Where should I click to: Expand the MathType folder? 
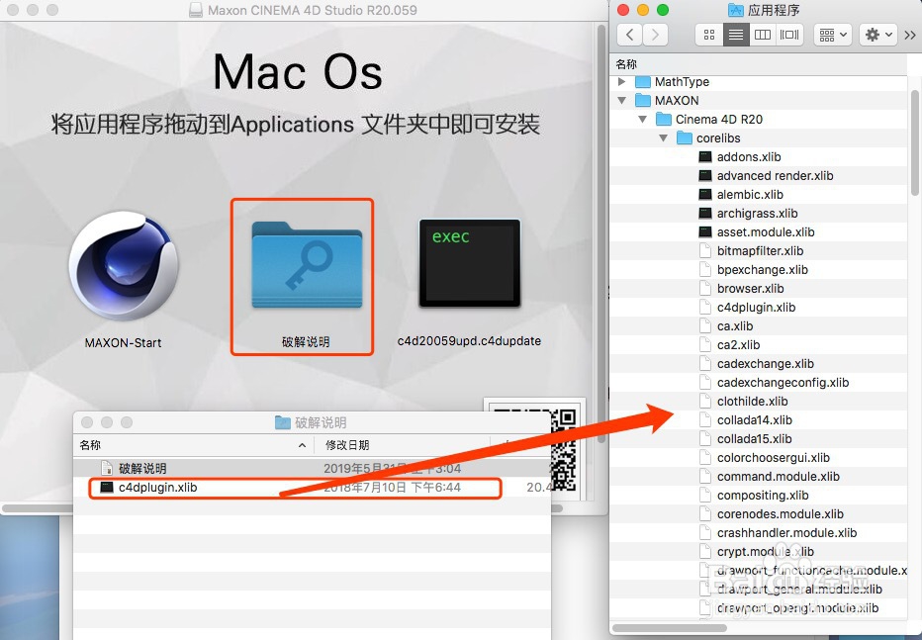(x=620, y=81)
